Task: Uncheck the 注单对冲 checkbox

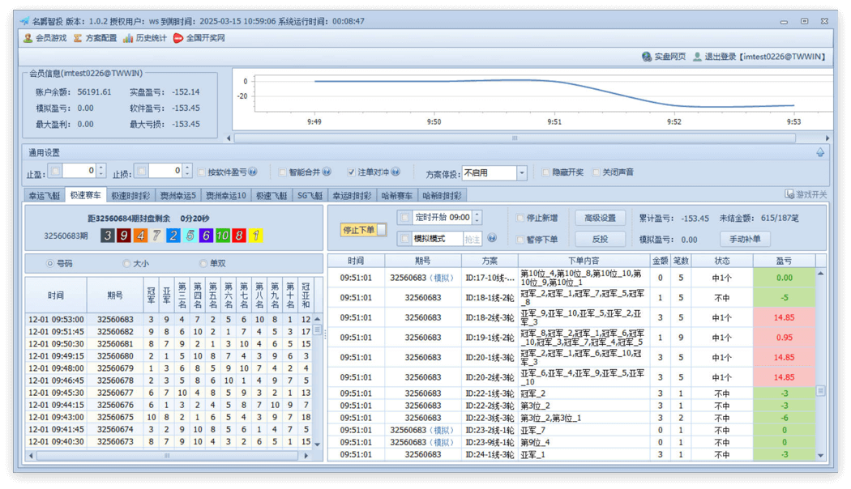Action: pyautogui.click(x=351, y=172)
